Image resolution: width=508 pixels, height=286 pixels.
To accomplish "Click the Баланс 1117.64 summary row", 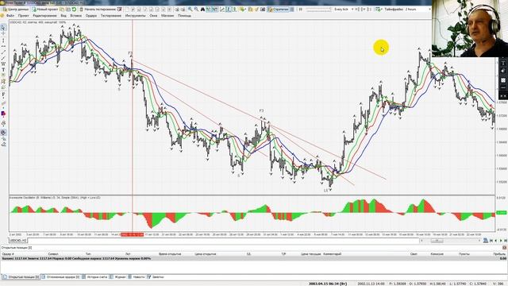I will click(x=254, y=258).
